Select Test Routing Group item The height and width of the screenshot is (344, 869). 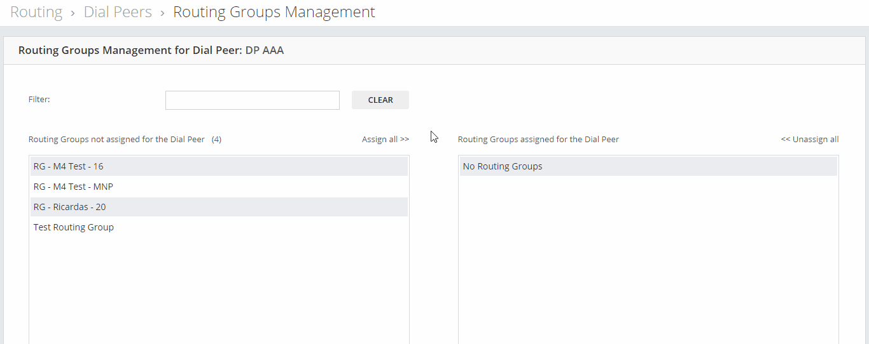click(x=219, y=227)
